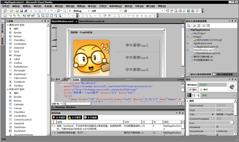
Task: Click the swap panes icon beside the 设计 tab
Action: 65,80
